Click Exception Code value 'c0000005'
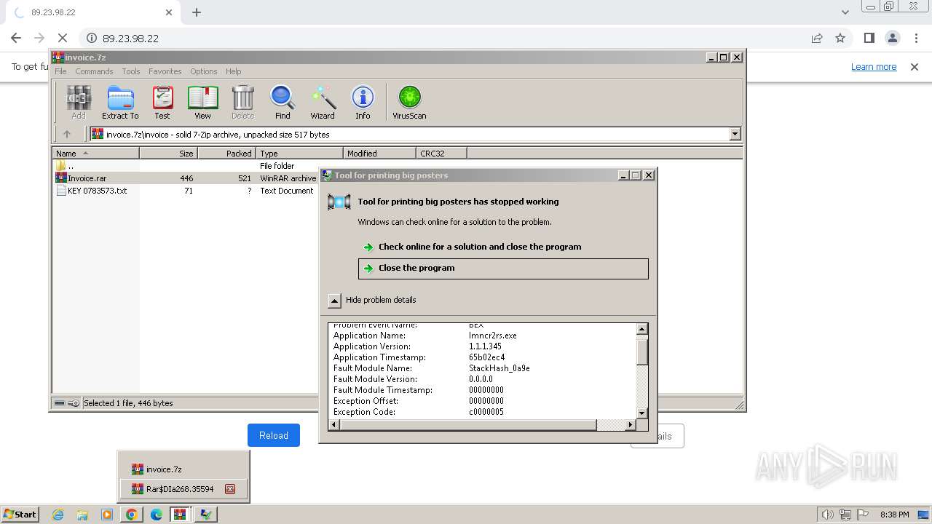The height and width of the screenshot is (524, 932). point(486,412)
